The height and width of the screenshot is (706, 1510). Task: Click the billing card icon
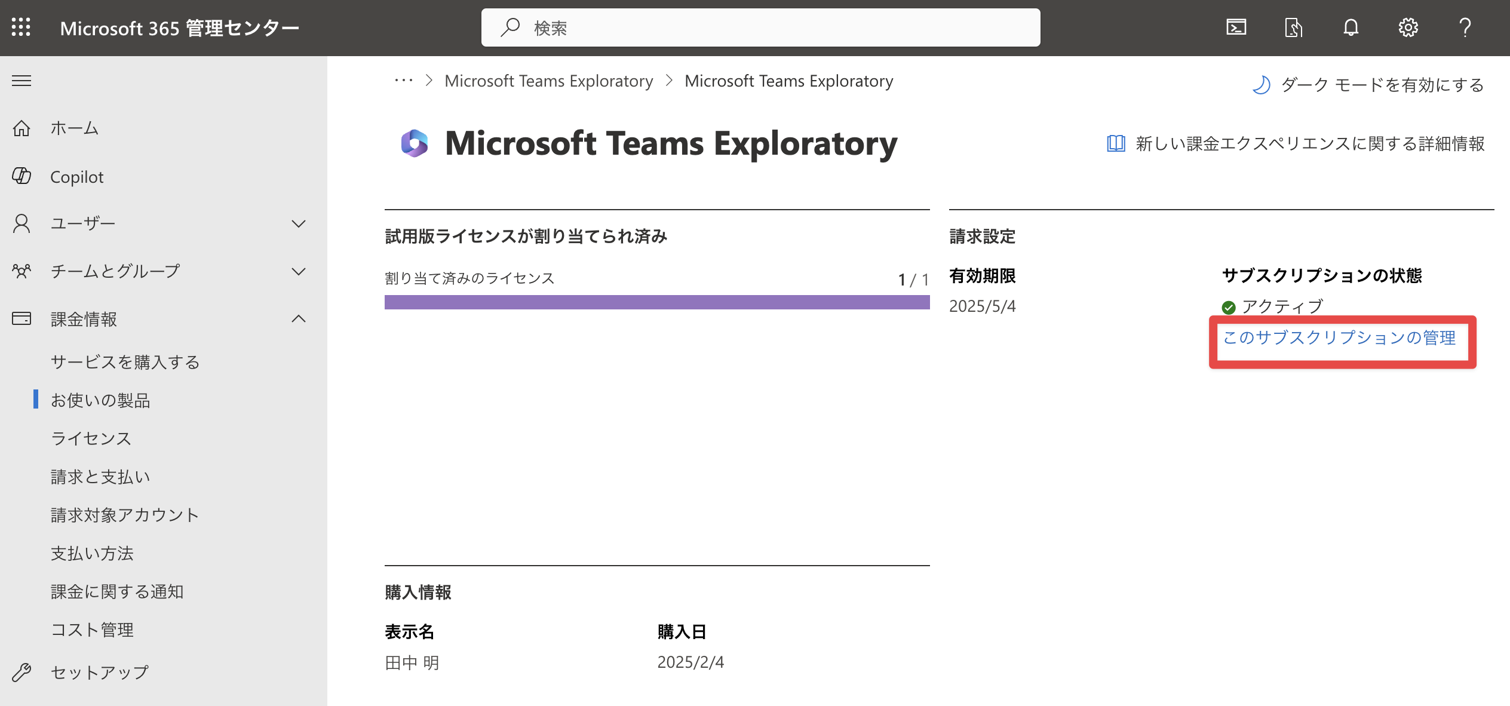22,318
